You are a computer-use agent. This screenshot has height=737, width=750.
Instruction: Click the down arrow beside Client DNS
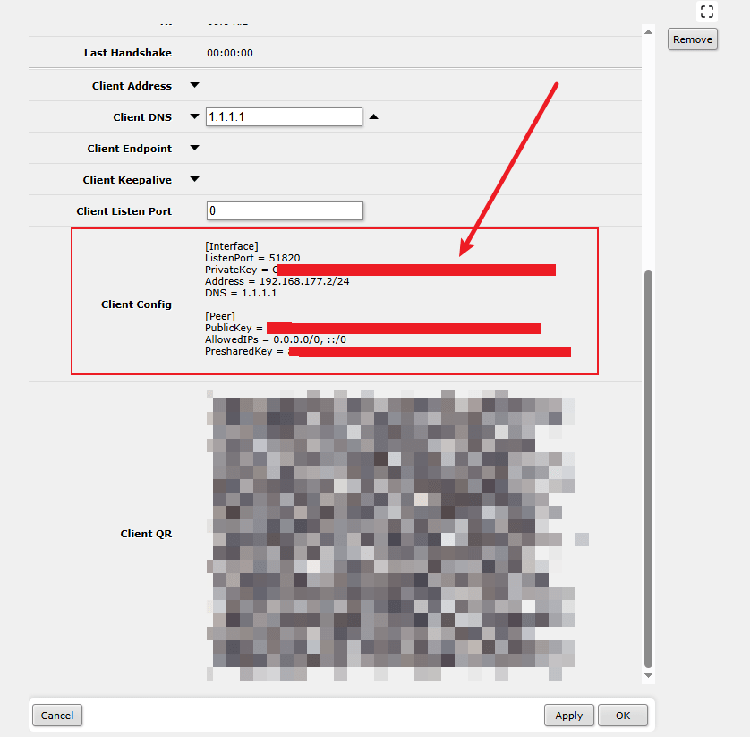194,116
